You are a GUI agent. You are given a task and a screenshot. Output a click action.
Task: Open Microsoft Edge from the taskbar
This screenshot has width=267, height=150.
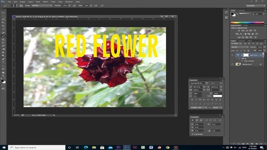[86, 147]
